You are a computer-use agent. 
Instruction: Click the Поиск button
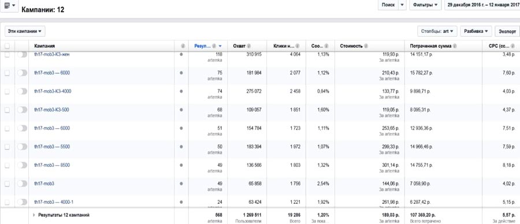388,5
